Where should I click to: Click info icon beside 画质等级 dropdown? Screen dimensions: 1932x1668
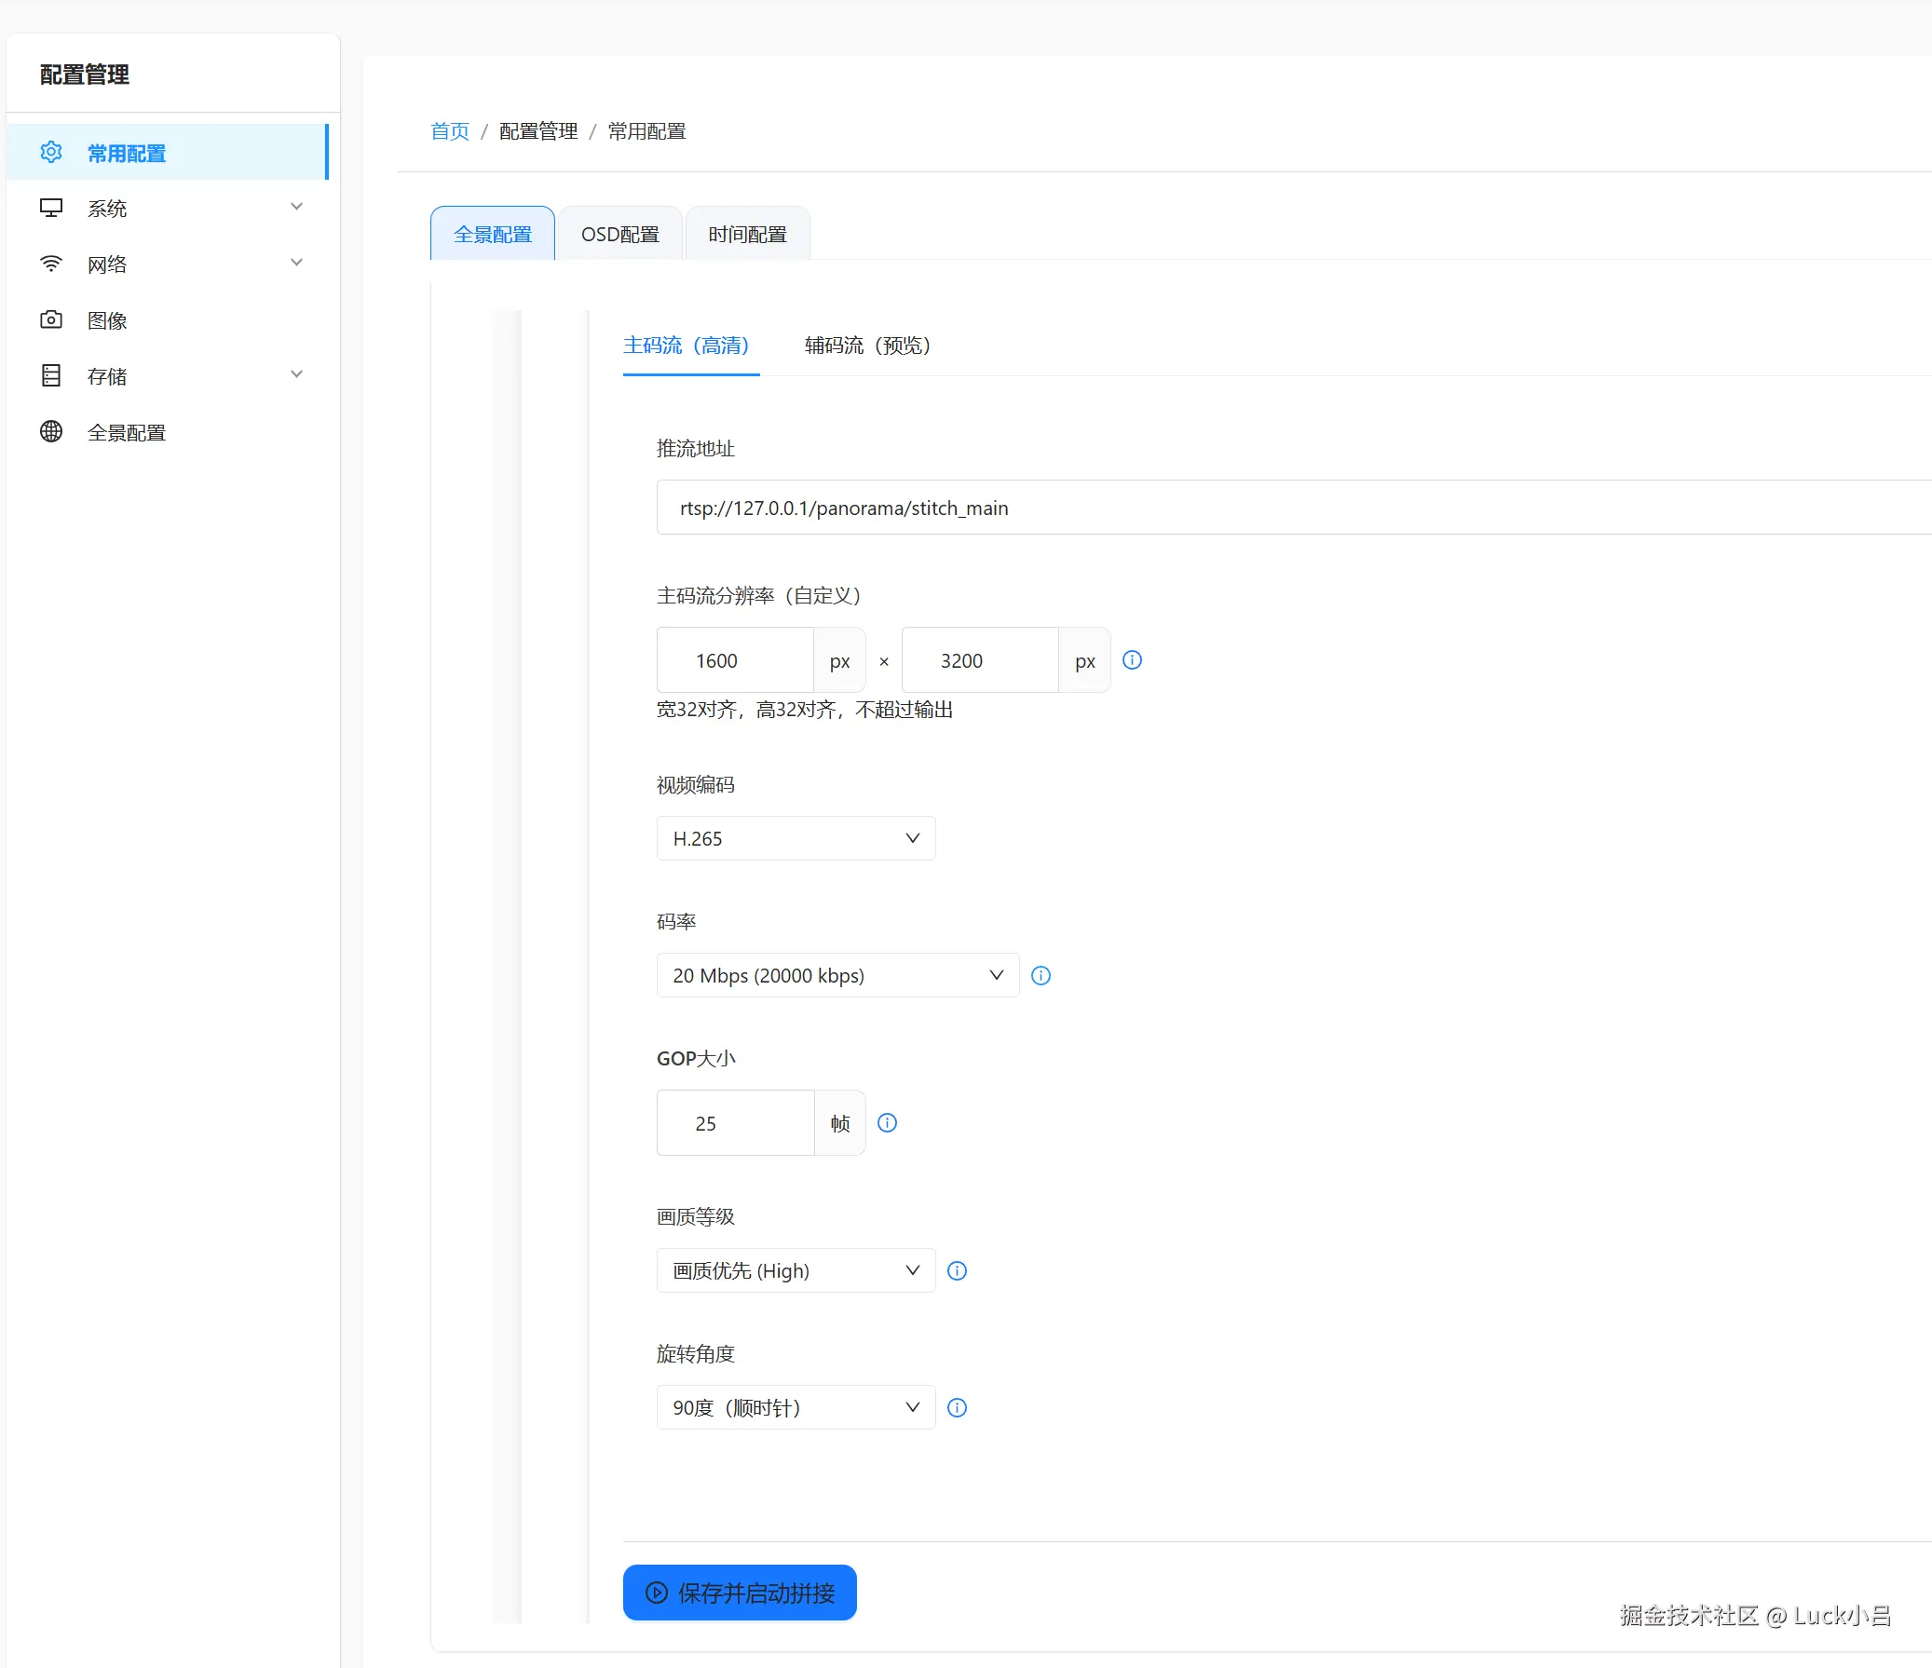(957, 1271)
